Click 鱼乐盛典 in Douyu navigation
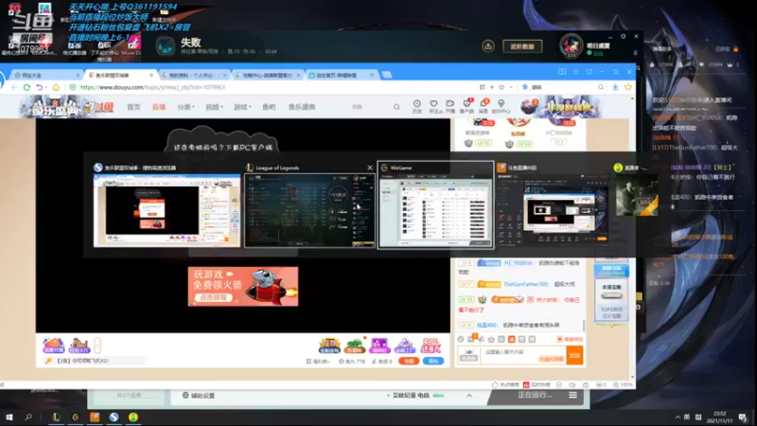 click(302, 107)
